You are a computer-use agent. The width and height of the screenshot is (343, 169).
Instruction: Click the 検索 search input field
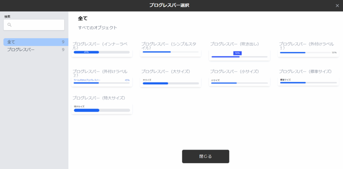pyautogui.click(x=37, y=25)
